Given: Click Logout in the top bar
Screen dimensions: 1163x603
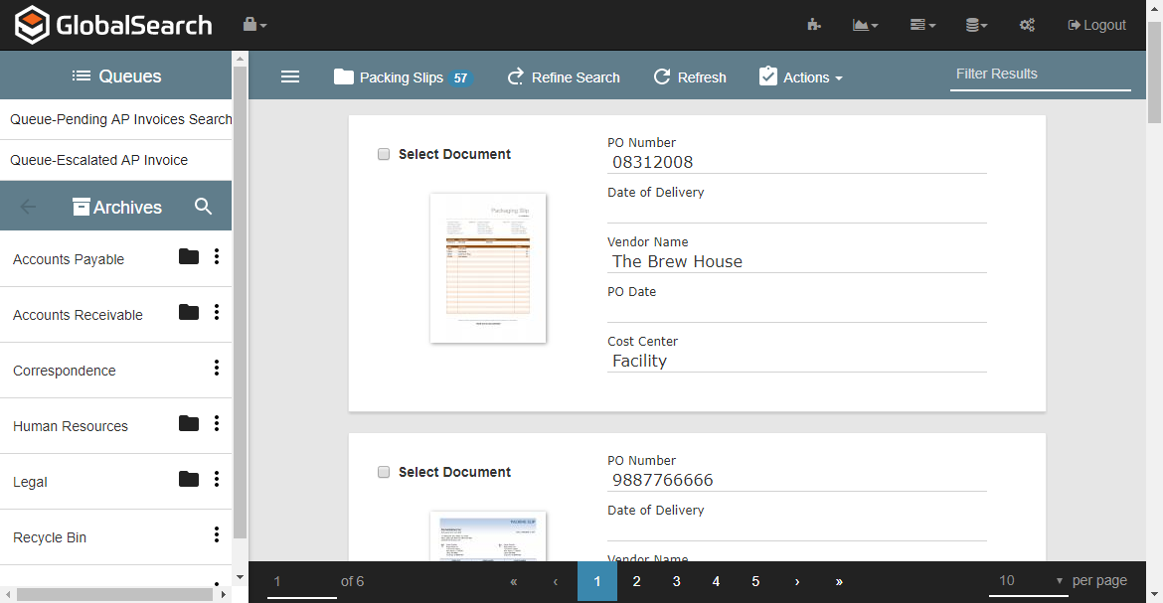Looking at the screenshot, I should pyautogui.click(x=1096, y=25).
